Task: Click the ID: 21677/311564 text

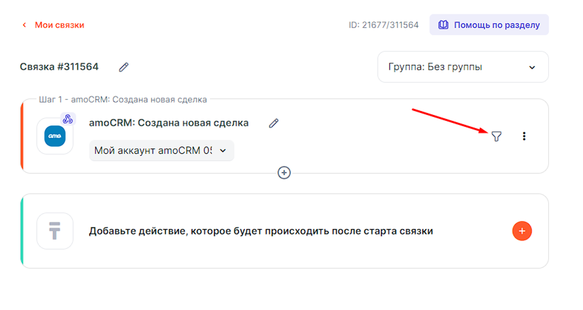Action: coord(383,25)
